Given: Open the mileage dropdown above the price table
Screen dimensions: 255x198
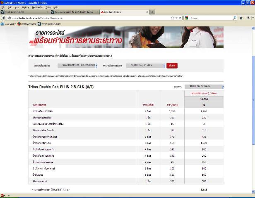Looking at the screenshot, I should coord(205,87).
